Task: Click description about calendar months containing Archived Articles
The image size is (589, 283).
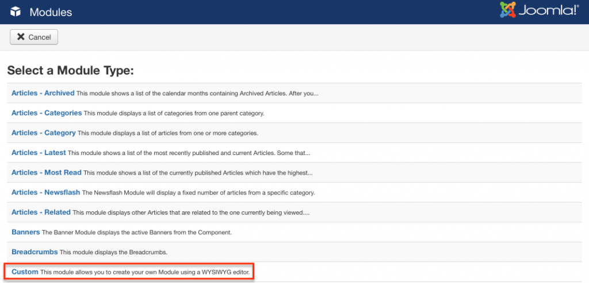Action: click(x=198, y=94)
